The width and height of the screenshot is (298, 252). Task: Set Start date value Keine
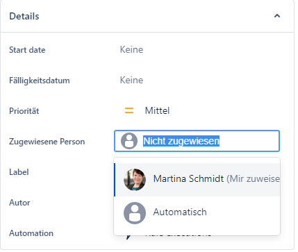tap(131, 49)
